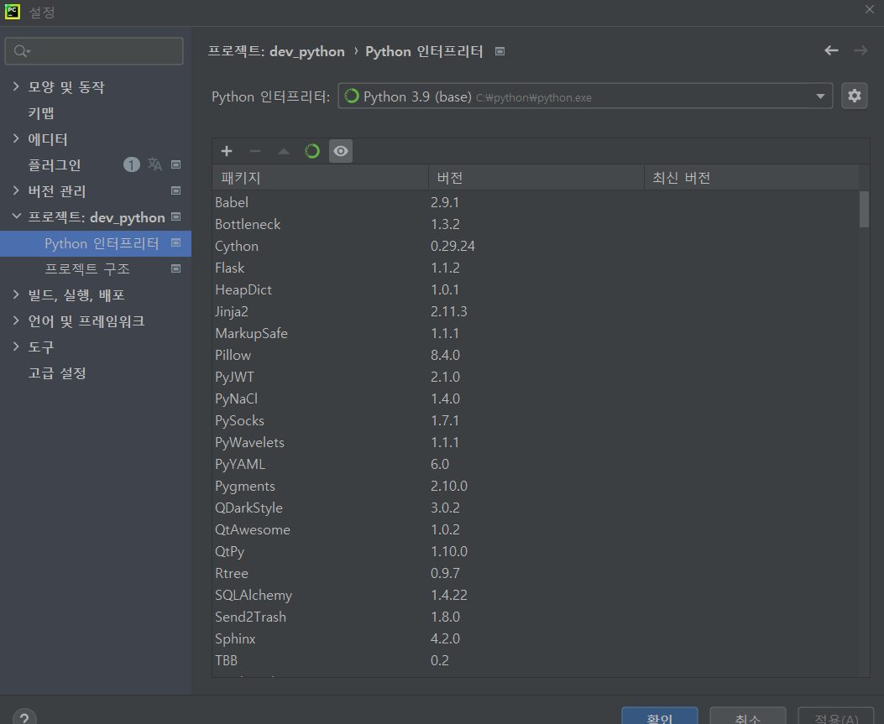Sort by the 패키지 column header
This screenshot has height=724, width=884.
[x=320, y=178]
